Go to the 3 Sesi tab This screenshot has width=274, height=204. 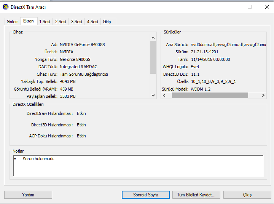[x=76, y=22]
